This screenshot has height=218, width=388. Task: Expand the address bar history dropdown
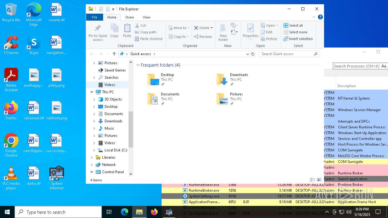pos(248,54)
